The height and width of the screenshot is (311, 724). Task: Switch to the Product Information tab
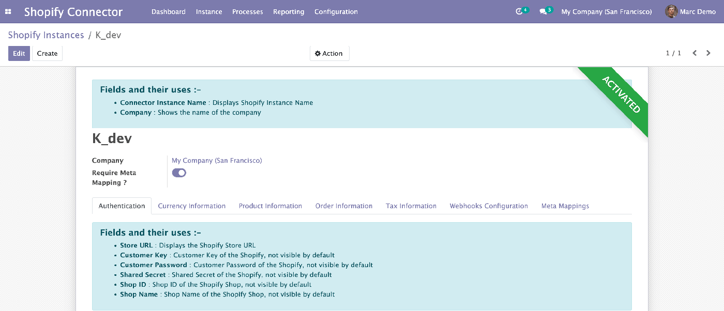point(270,206)
